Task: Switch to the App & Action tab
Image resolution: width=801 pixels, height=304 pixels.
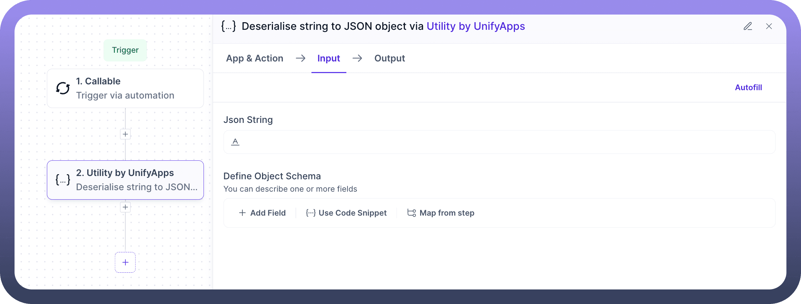Action: pyautogui.click(x=254, y=58)
